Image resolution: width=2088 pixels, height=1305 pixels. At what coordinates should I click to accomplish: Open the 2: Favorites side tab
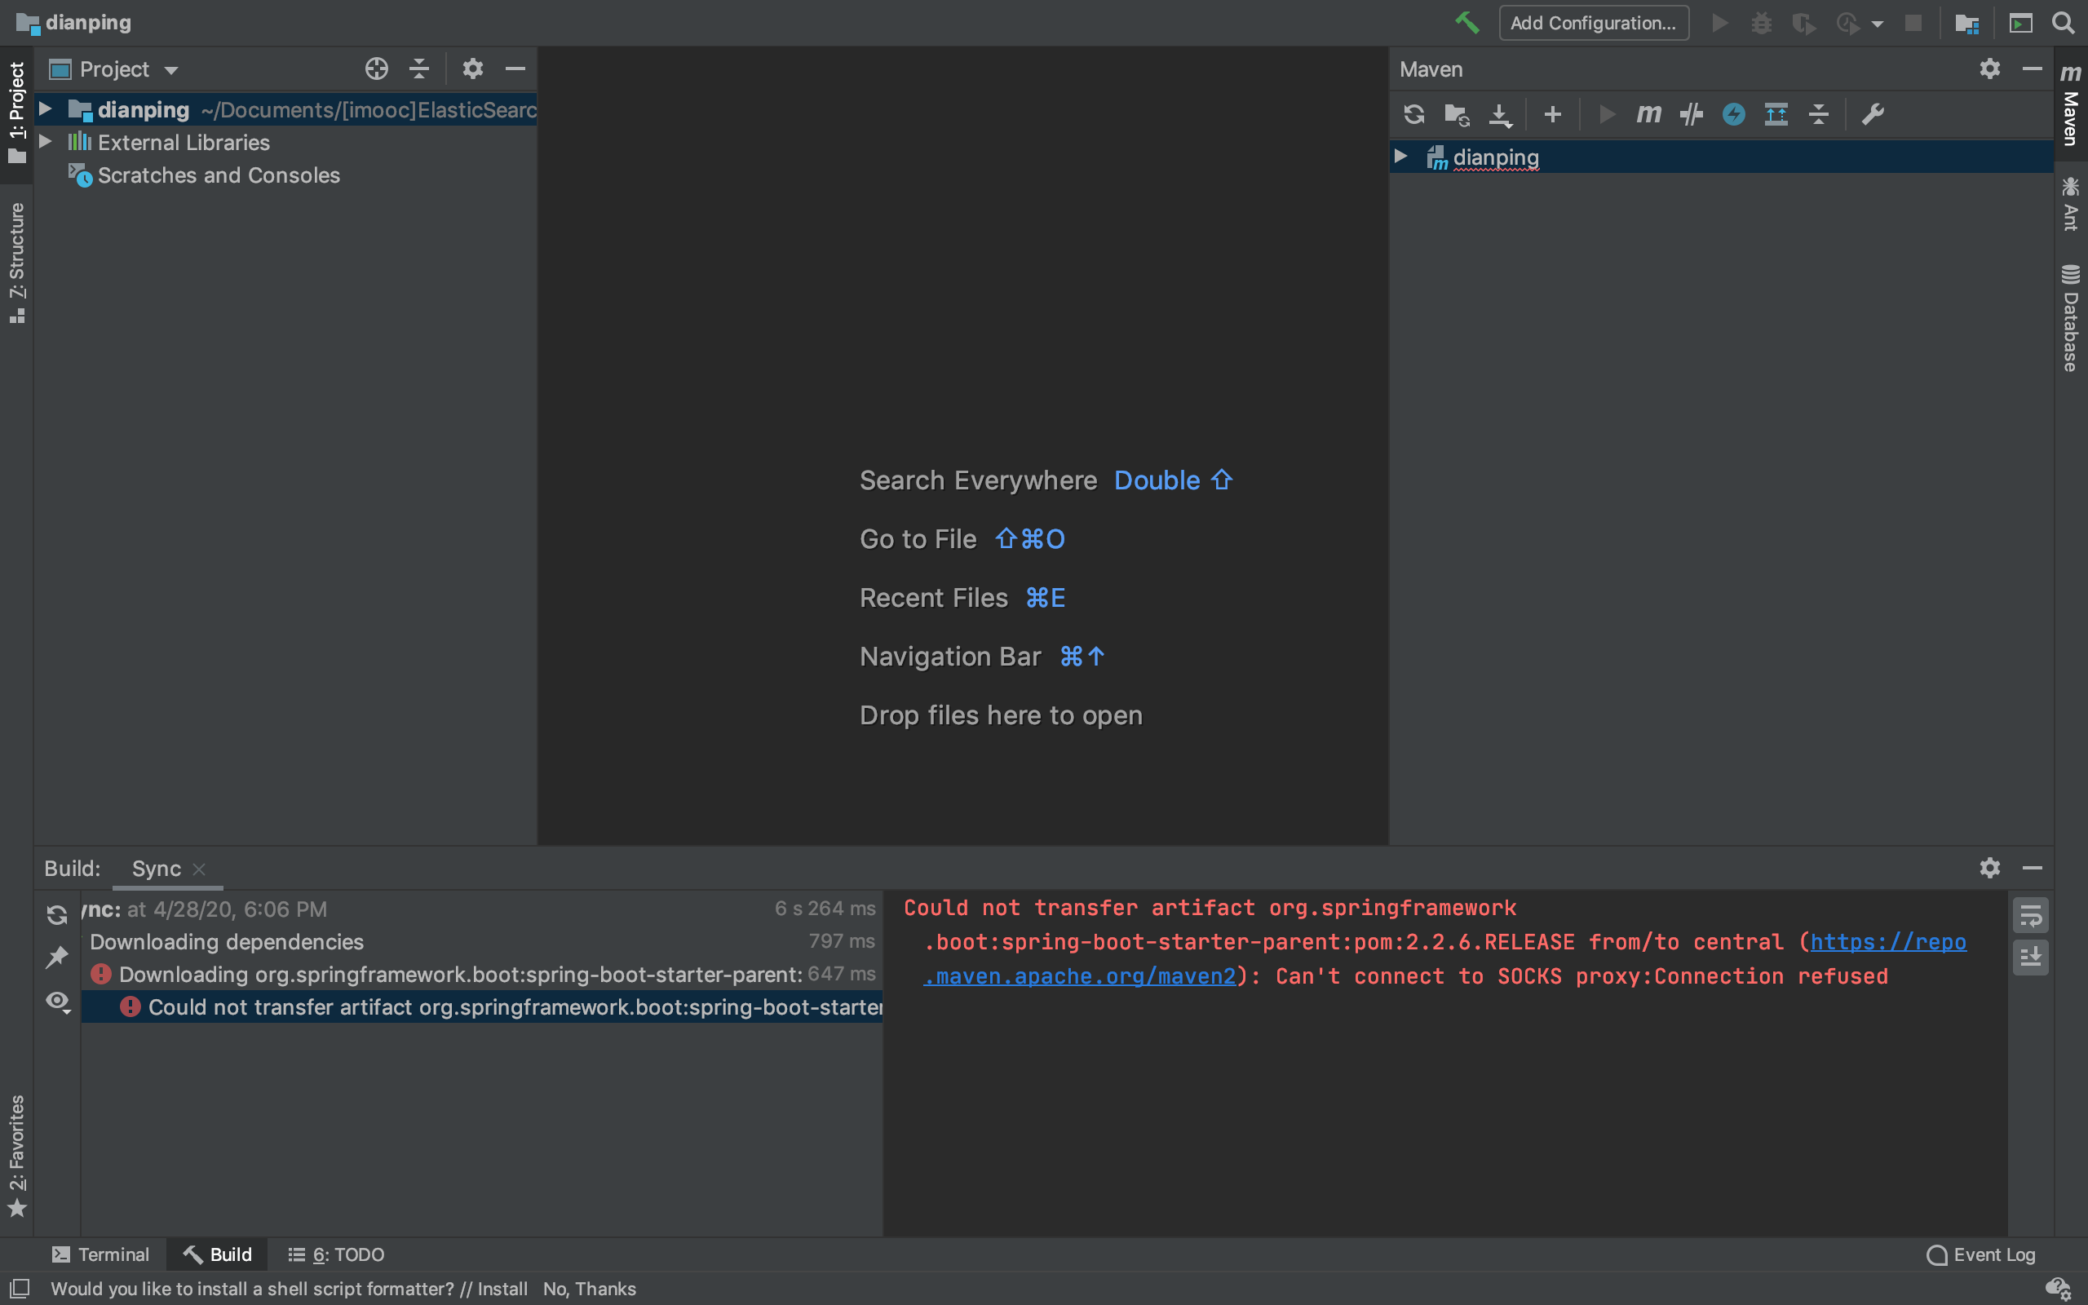click(16, 1157)
